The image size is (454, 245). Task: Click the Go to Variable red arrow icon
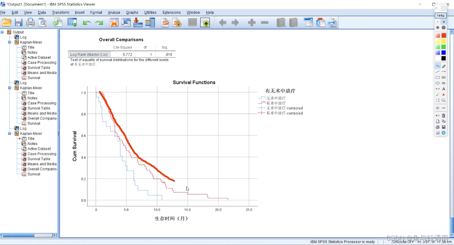point(138,22)
